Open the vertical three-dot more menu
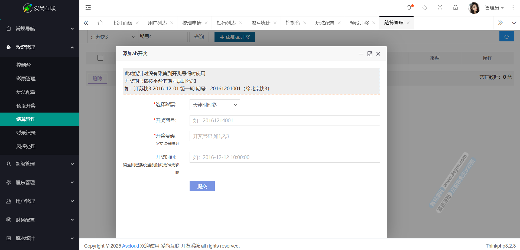 [x=513, y=8]
